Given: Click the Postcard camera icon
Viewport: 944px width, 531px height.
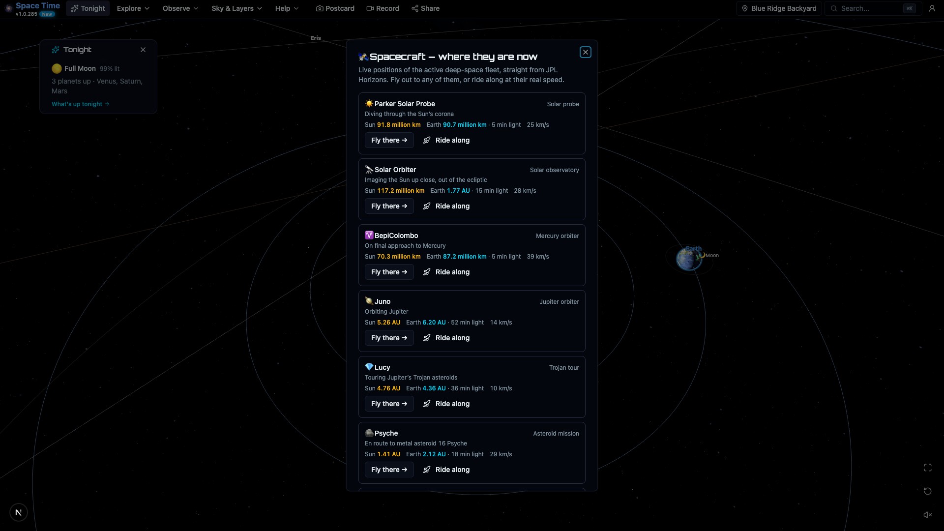Looking at the screenshot, I should [320, 8].
